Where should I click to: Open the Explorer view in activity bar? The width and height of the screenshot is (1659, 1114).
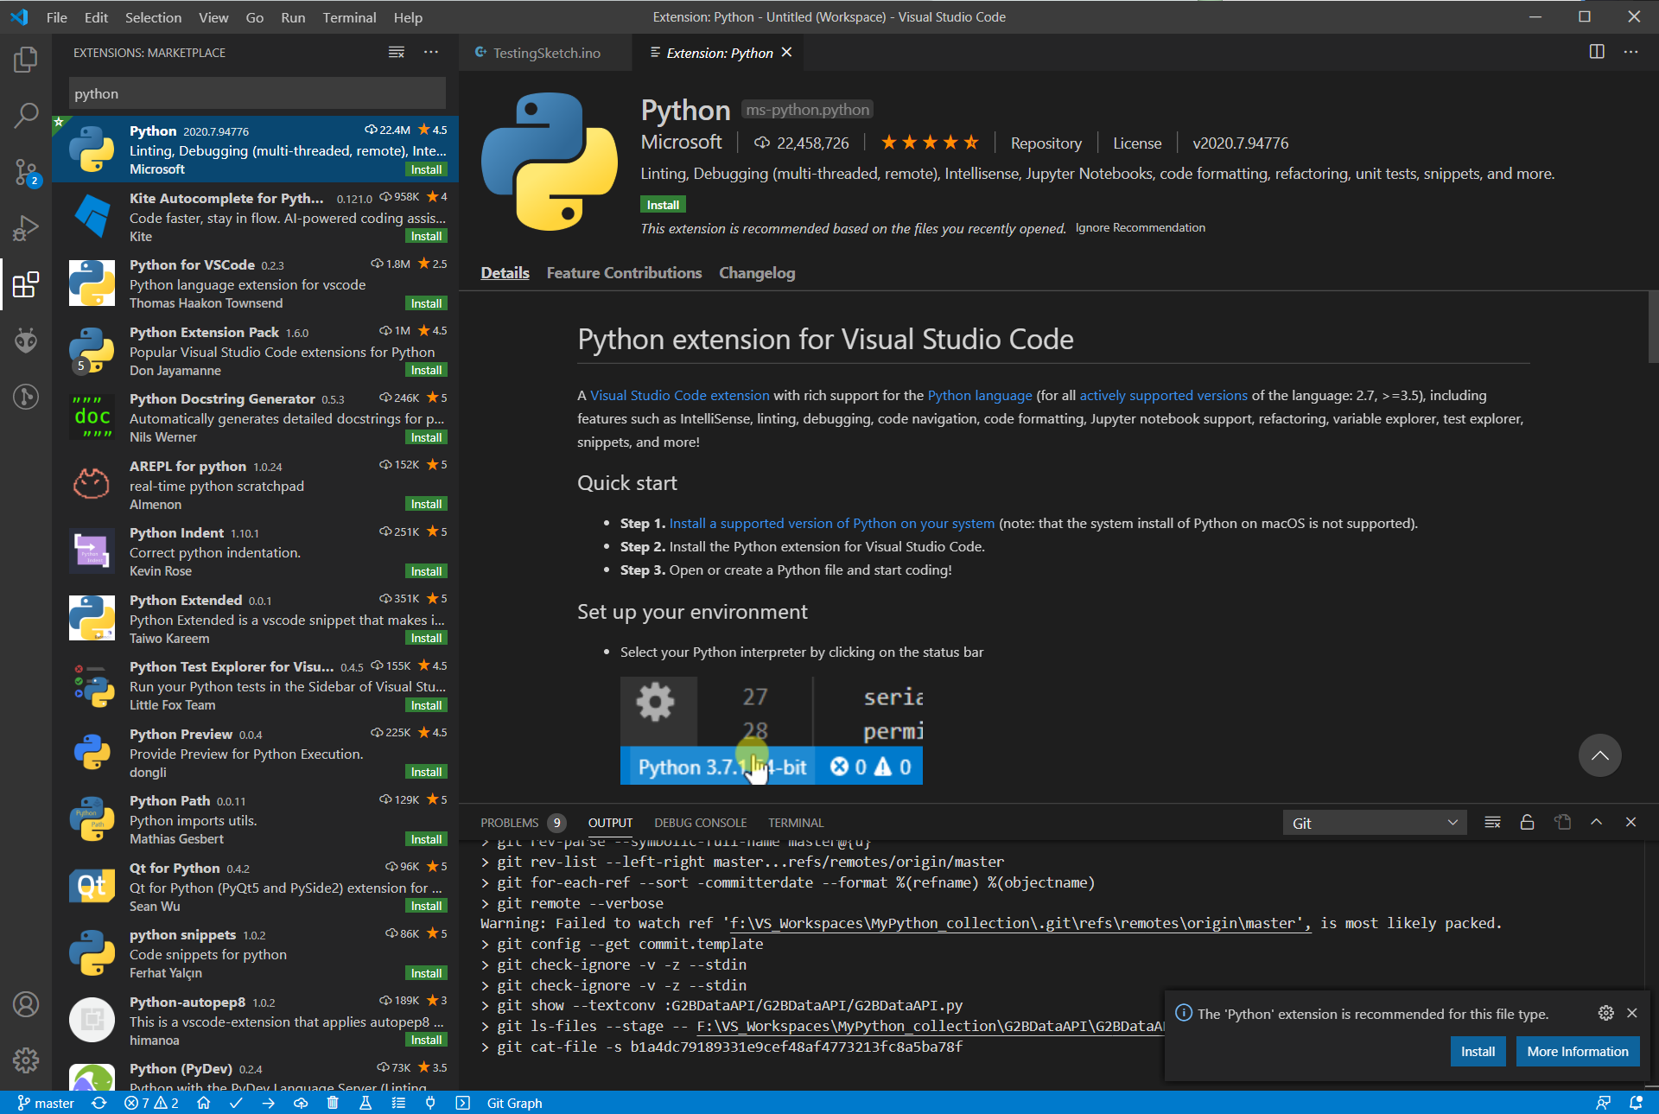point(26,60)
